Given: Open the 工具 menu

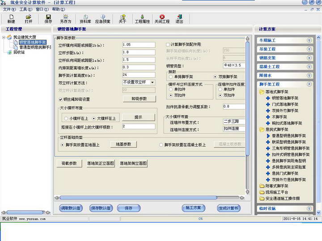Looking at the screenshot, I should click(x=23, y=9).
